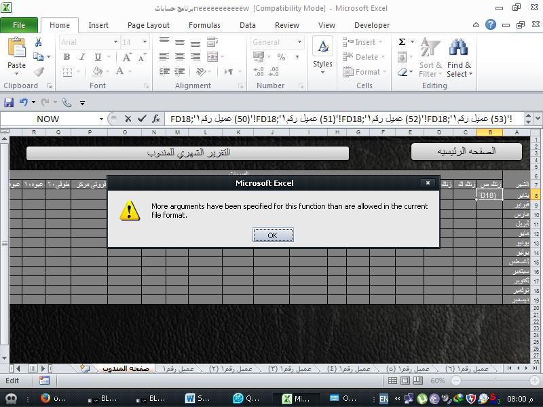This screenshot has height=407, width=543.
Task: Select the صفحه المندوب sheet tab
Action: click(x=126, y=368)
